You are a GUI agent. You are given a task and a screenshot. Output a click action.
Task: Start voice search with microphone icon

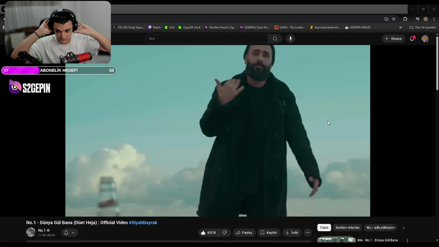[x=290, y=38]
